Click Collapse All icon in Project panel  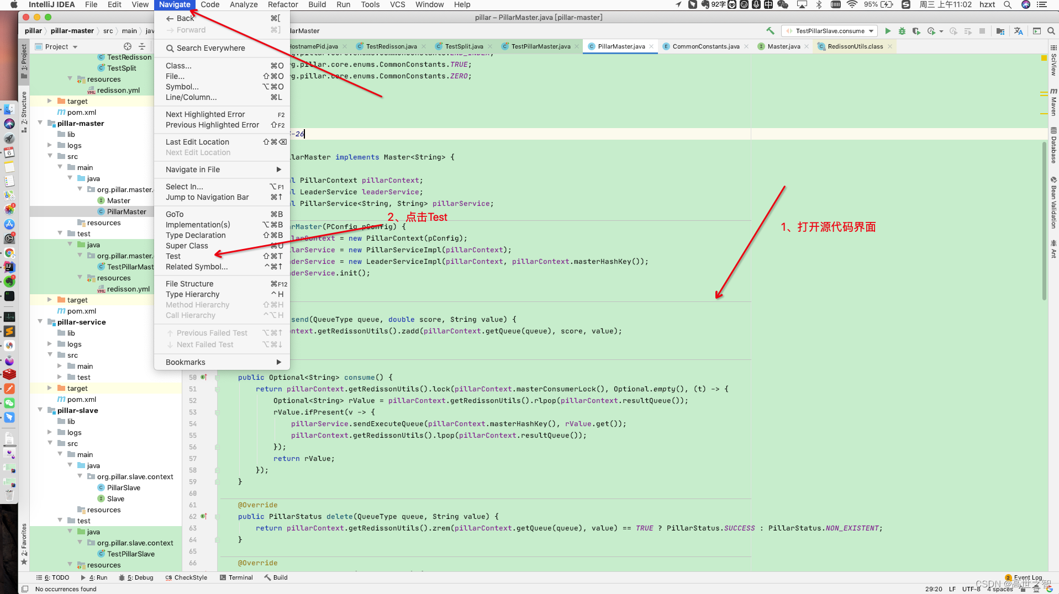(142, 46)
